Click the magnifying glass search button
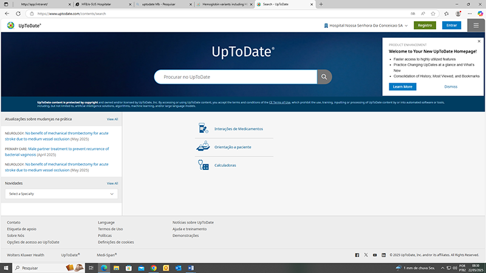The image size is (486, 273). click(324, 77)
